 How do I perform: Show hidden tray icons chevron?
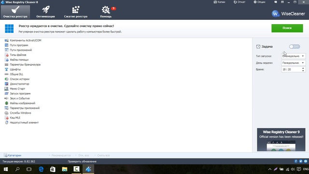[270, 169]
